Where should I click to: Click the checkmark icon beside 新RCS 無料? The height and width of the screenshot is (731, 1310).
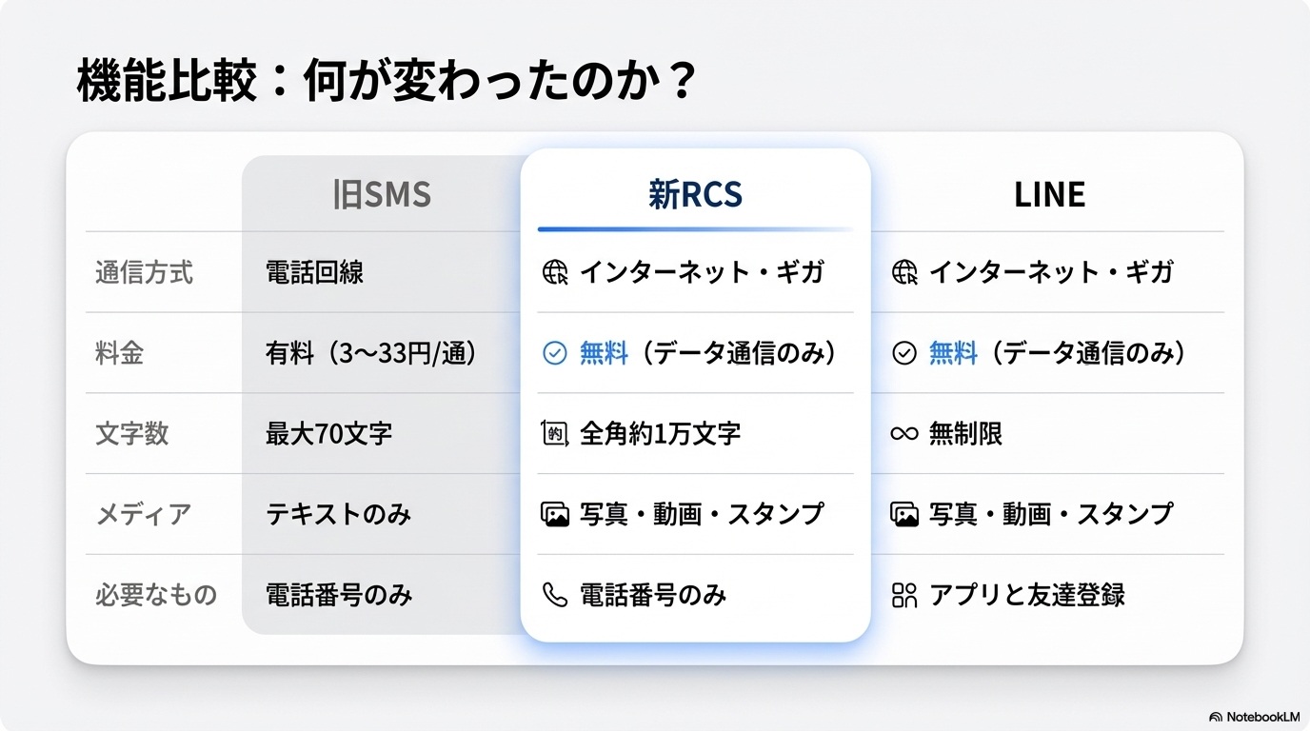[x=554, y=354]
